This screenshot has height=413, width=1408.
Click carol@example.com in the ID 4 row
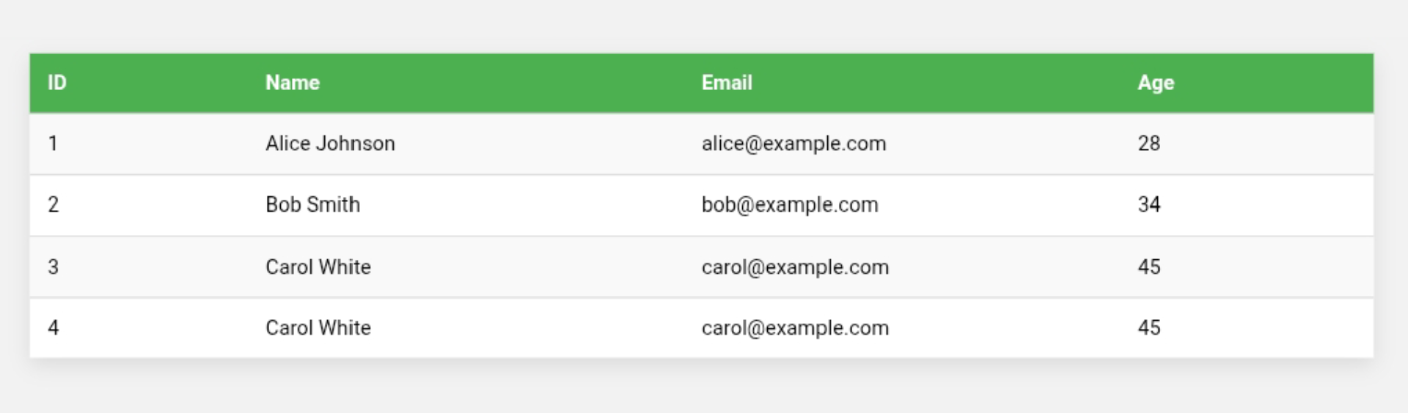pos(795,327)
